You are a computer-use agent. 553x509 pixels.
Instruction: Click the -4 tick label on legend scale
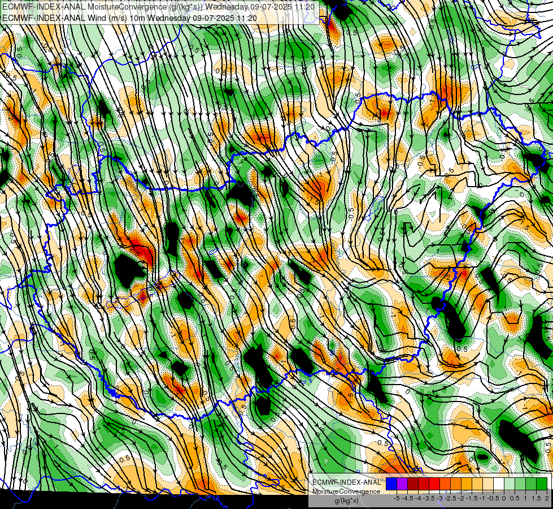pyautogui.click(x=418, y=498)
